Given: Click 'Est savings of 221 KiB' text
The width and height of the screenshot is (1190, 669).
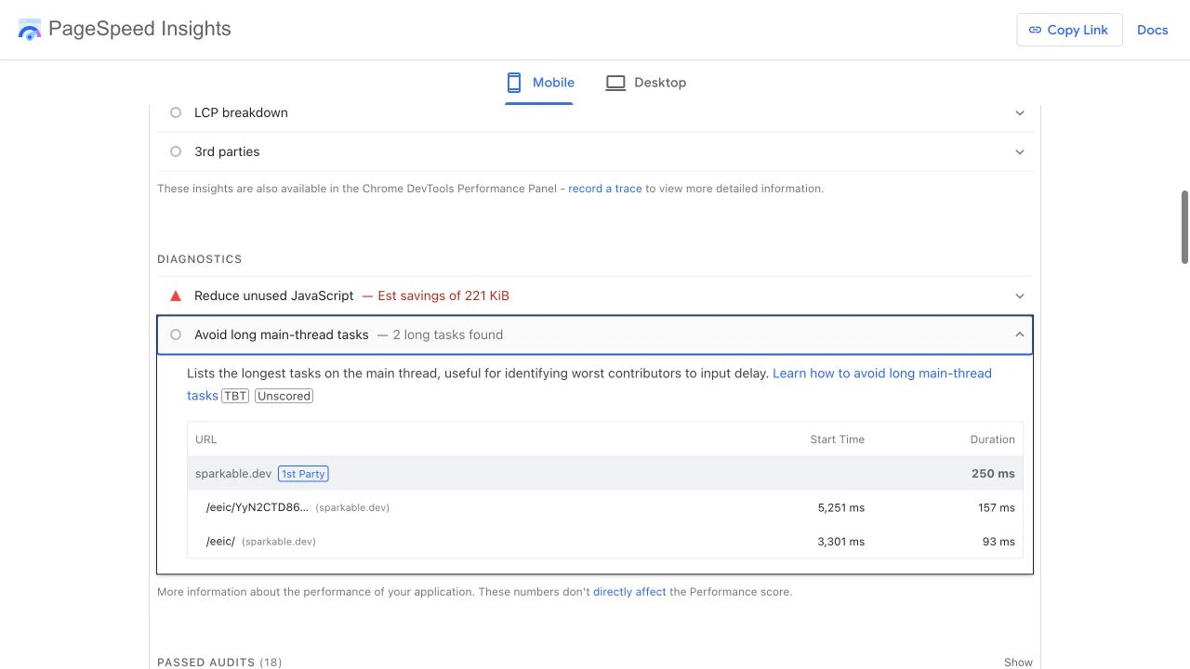Looking at the screenshot, I should coord(443,295).
